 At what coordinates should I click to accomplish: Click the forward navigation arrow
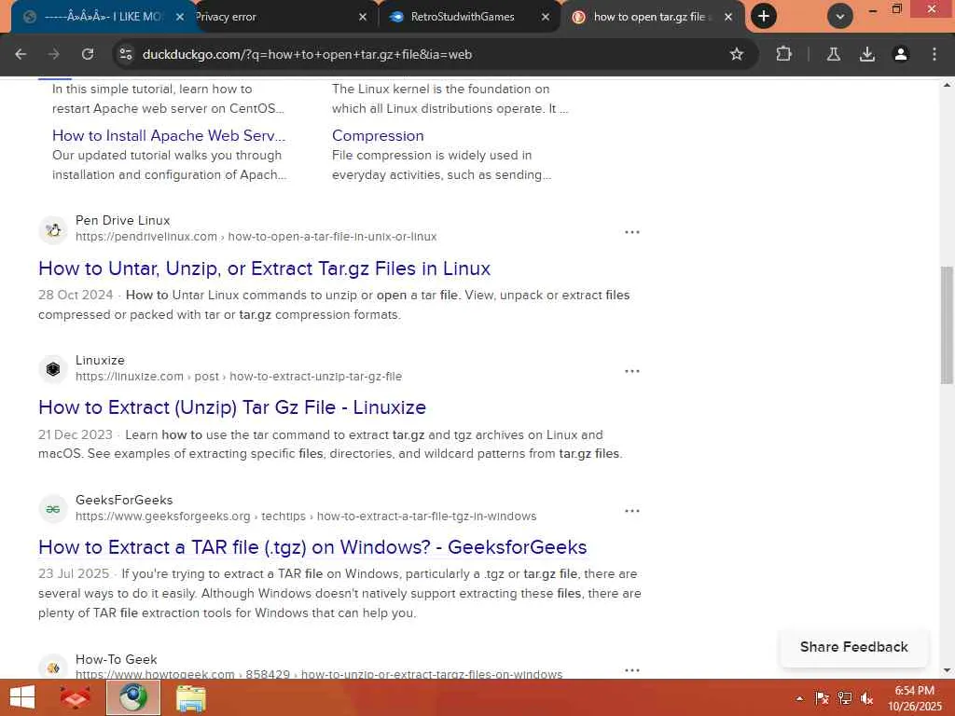54,54
